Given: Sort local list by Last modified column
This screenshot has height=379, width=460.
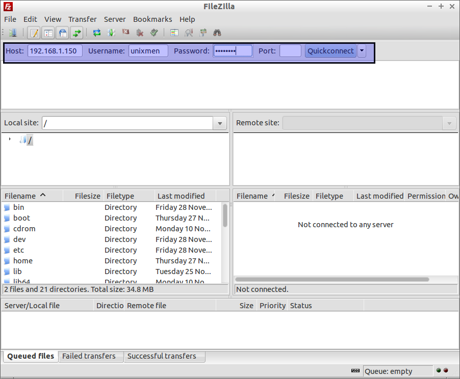Looking at the screenshot, I should point(186,196).
